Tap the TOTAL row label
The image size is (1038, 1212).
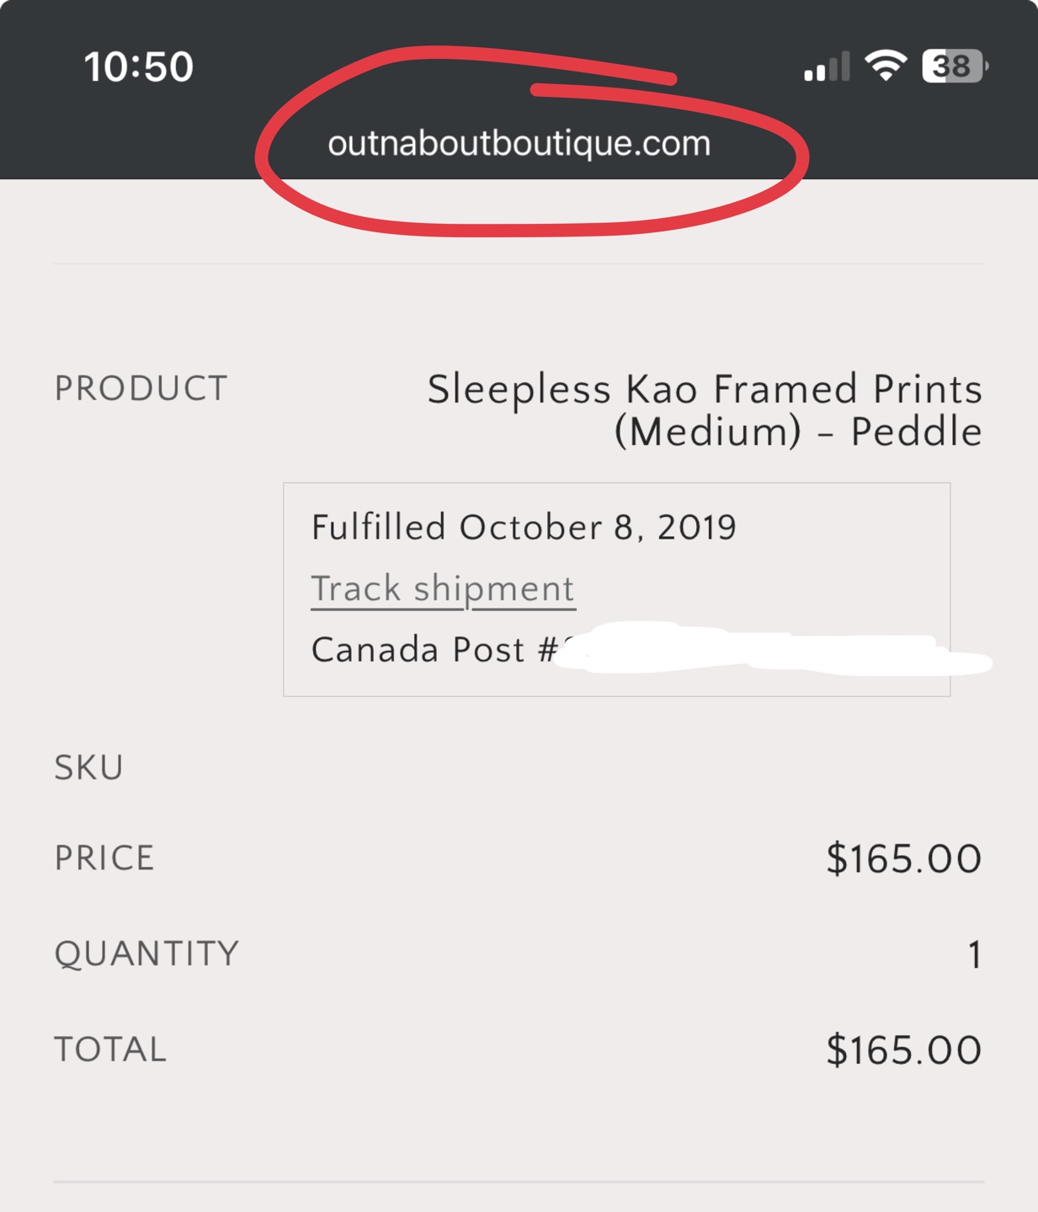click(x=110, y=1050)
